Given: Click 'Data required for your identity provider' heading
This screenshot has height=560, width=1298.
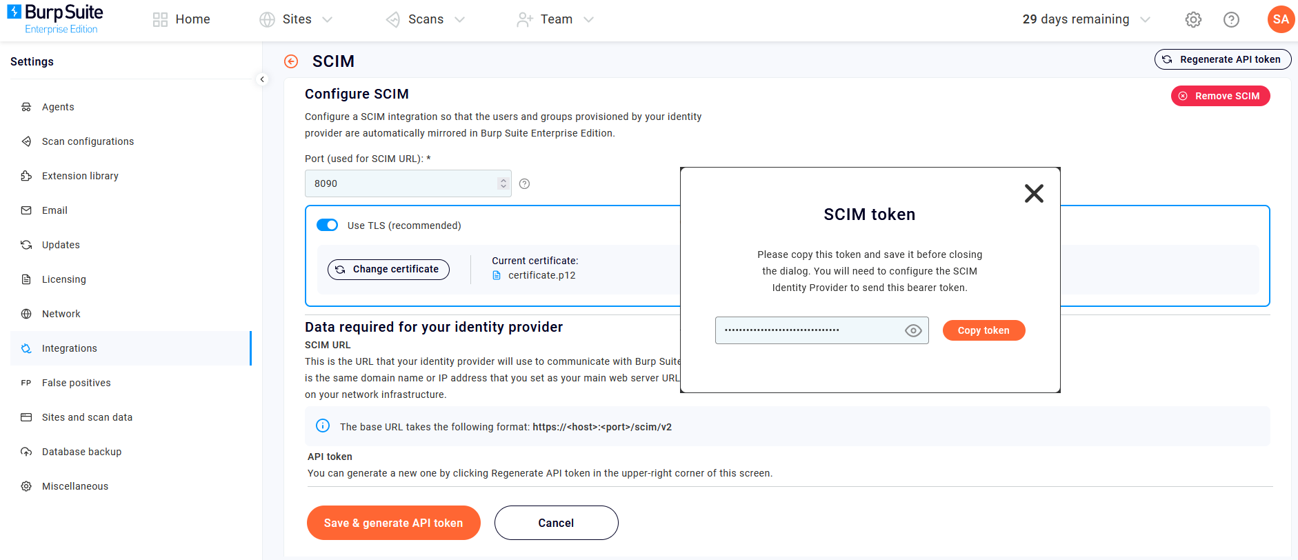Looking at the screenshot, I should click(434, 327).
